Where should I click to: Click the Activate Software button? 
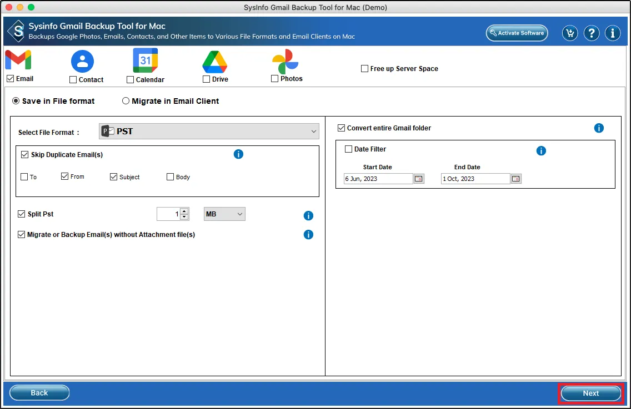[517, 33]
